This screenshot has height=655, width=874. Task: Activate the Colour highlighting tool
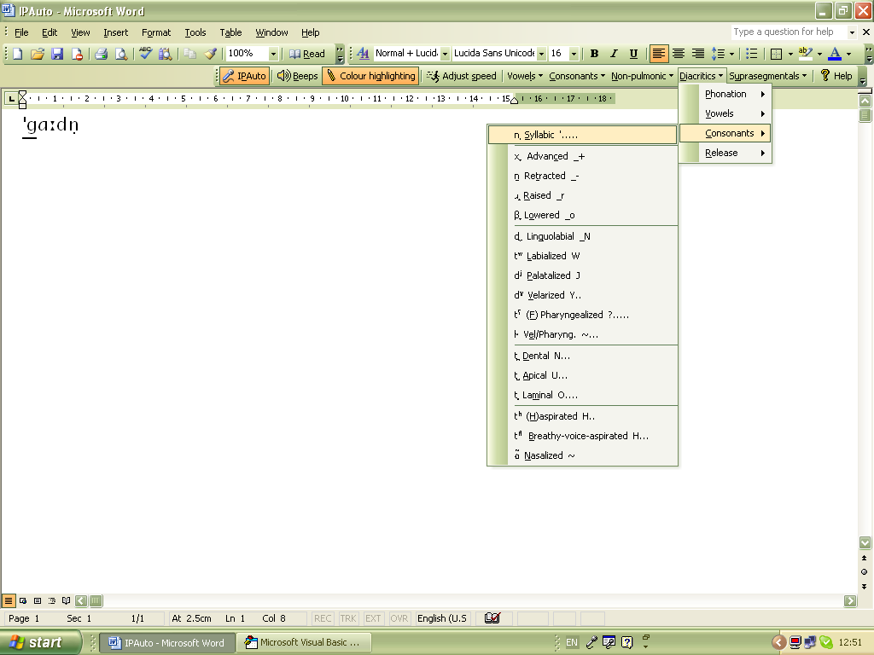point(370,75)
